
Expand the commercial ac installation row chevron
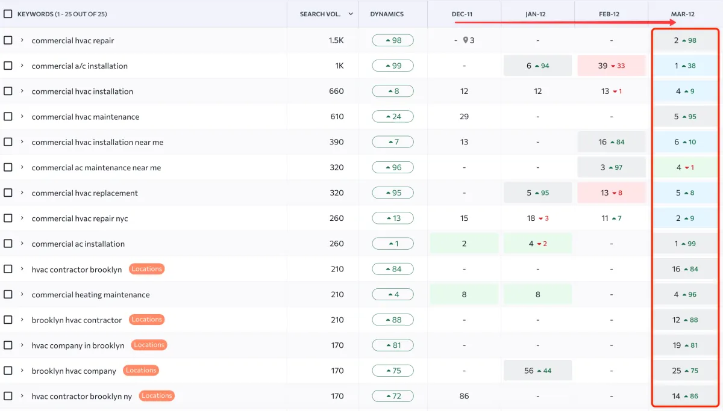pos(22,243)
